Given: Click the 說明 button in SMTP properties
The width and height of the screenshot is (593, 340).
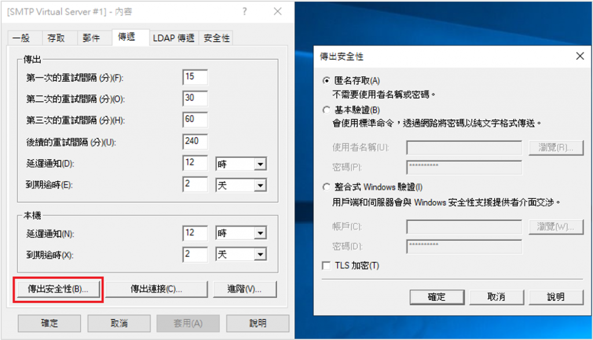Looking at the screenshot, I should coord(258,323).
